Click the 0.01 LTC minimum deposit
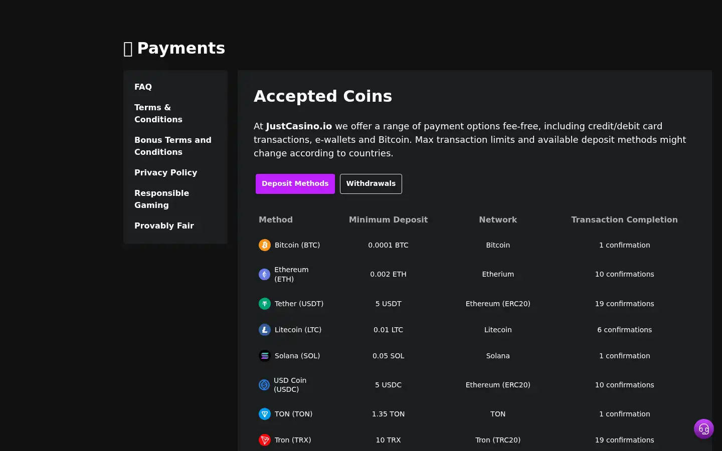This screenshot has width=722, height=451. tap(389, 330)
